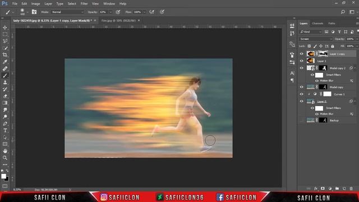Hide the Curves 1 adjustment layer
Image resolution: width=359 pixels, height=202 pixels.
coord(302,94)
